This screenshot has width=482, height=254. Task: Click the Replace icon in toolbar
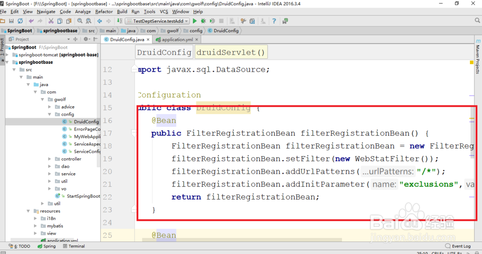(89, 21)
